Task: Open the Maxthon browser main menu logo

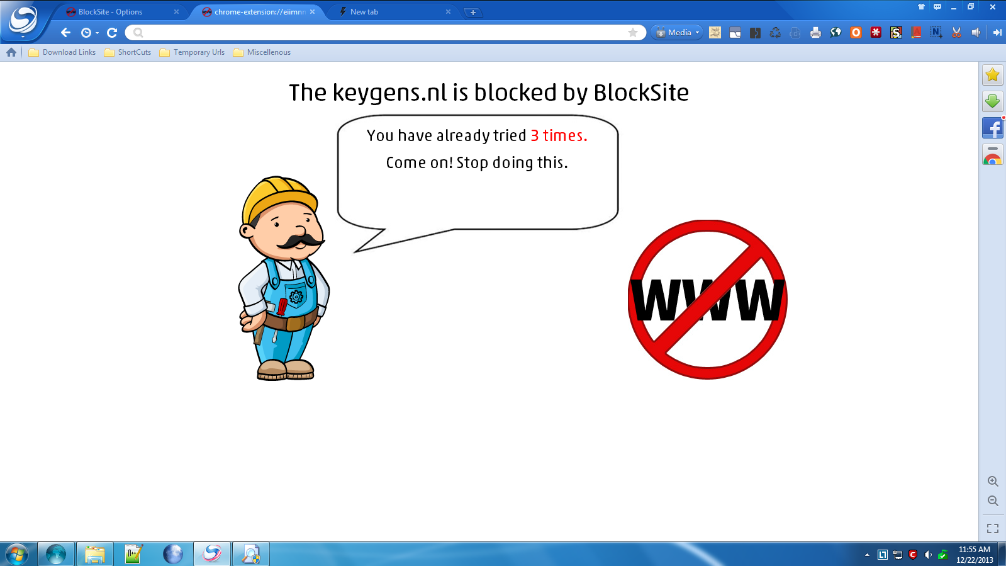Action: [23, 20]
